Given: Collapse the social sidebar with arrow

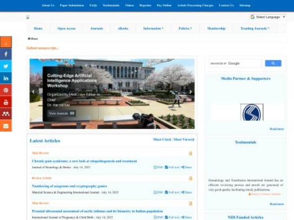Looking at the screenshot, I should 6,42.
